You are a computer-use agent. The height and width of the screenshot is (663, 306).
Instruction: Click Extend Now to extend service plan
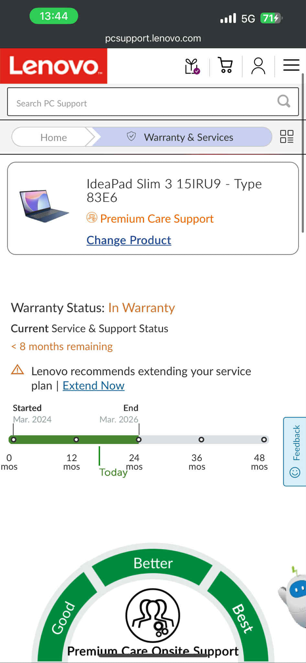(93, 385)
